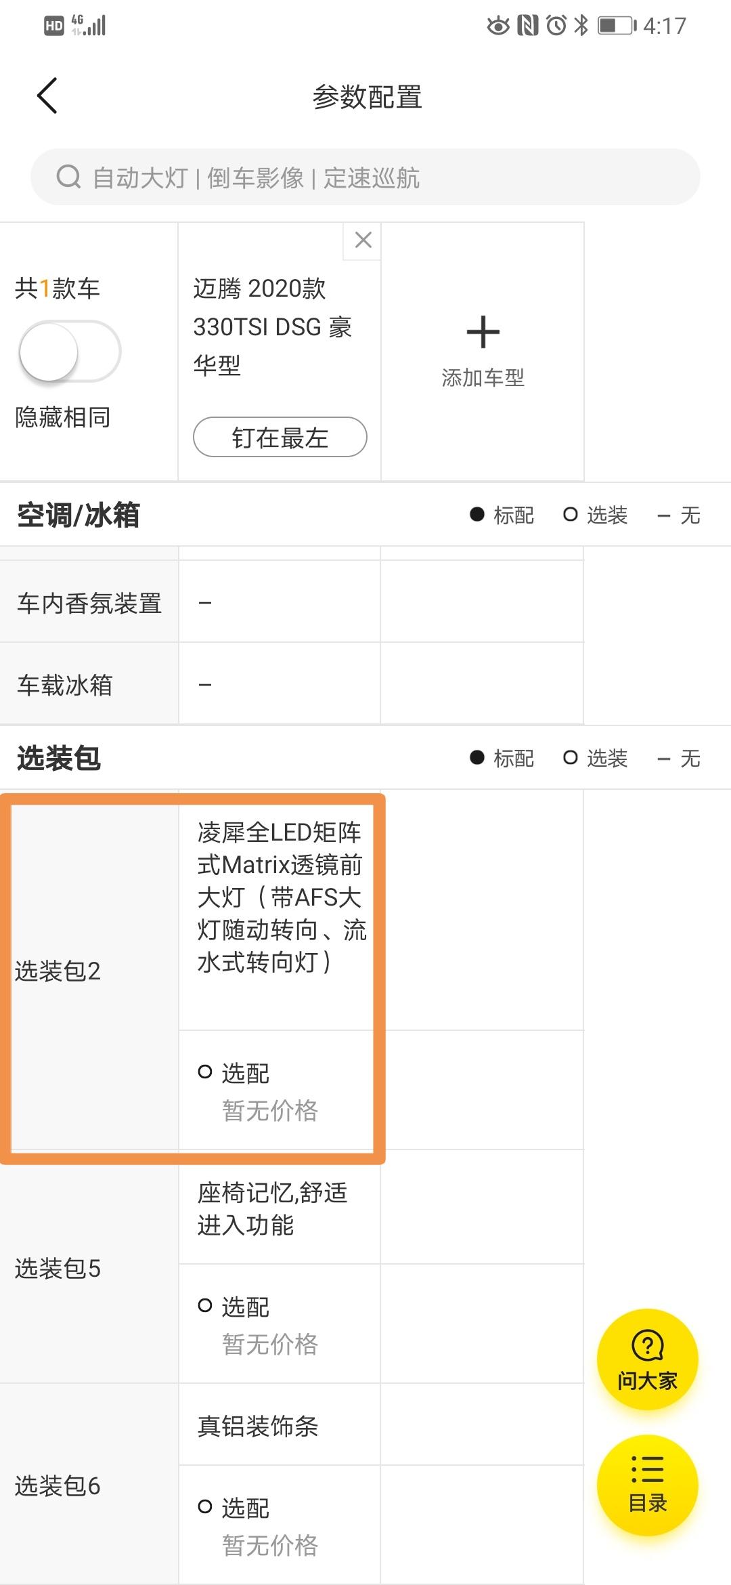
Task: Open the 迈腾 2020款 330TSI model name
Action: tap(272, 327)
